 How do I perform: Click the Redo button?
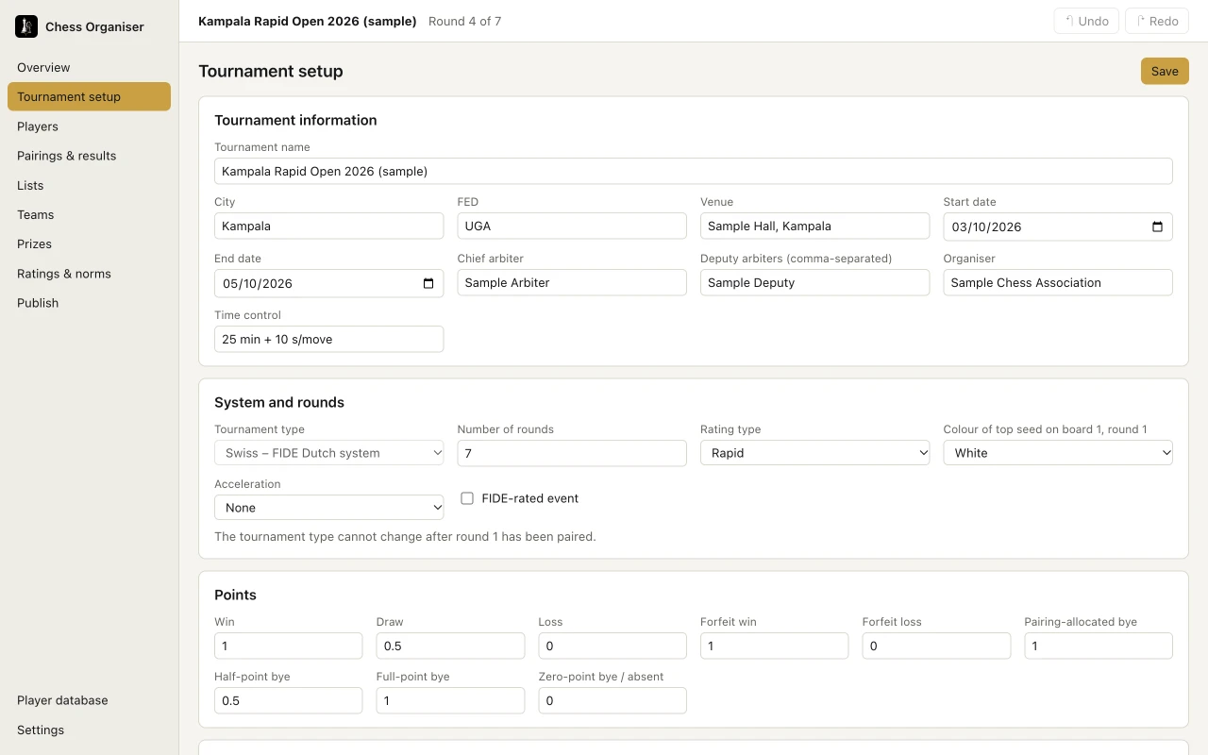pyautogui.click(x=1157, y=21)
